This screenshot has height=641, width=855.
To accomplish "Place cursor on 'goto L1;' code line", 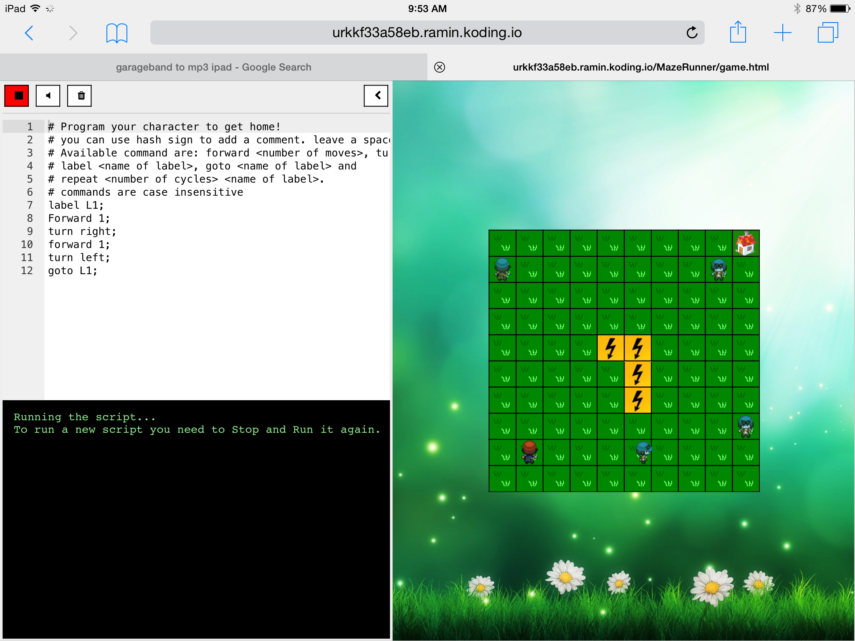I will click(x=73, y=271).
